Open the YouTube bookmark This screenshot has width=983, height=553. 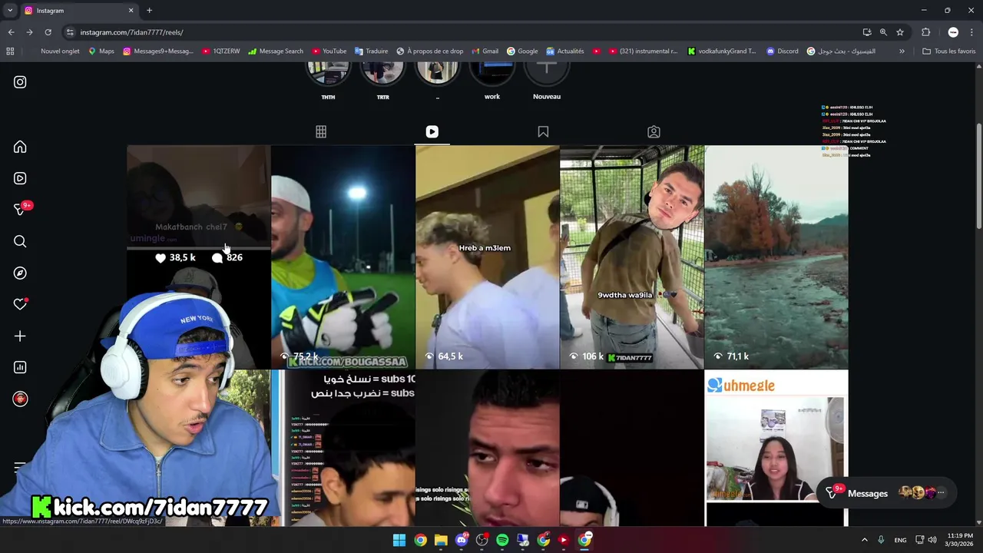[x=329, y=51]
